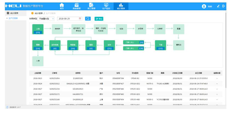Click the 蓄电池 process node

tap(179, 45)
